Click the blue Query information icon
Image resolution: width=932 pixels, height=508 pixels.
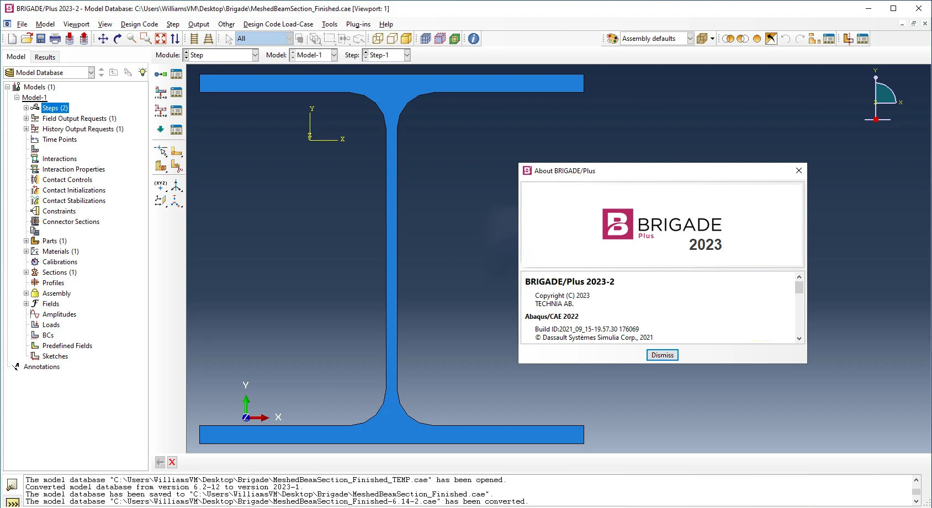click(x=474, y=39)
